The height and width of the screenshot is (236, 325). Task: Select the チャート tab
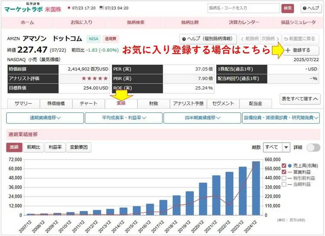click(88, 104)
